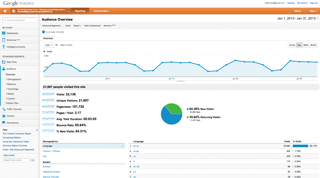This screenshot has width=320, height=178.
Task: Open Comparing Metrics help link
Action: point(12,138)
